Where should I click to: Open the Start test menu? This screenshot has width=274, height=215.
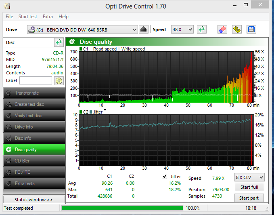point(28,17)
